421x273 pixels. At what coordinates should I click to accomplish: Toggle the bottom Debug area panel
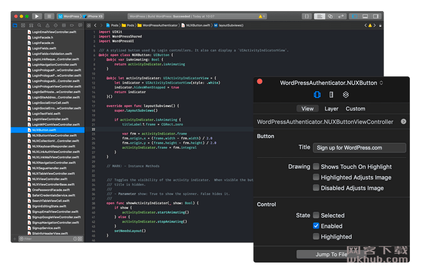coord(365,16)
